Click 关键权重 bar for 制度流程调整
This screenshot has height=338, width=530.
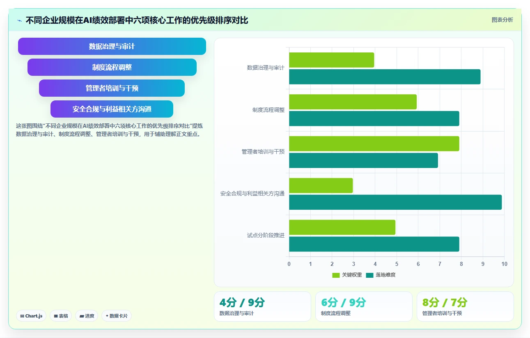point(353,102)
